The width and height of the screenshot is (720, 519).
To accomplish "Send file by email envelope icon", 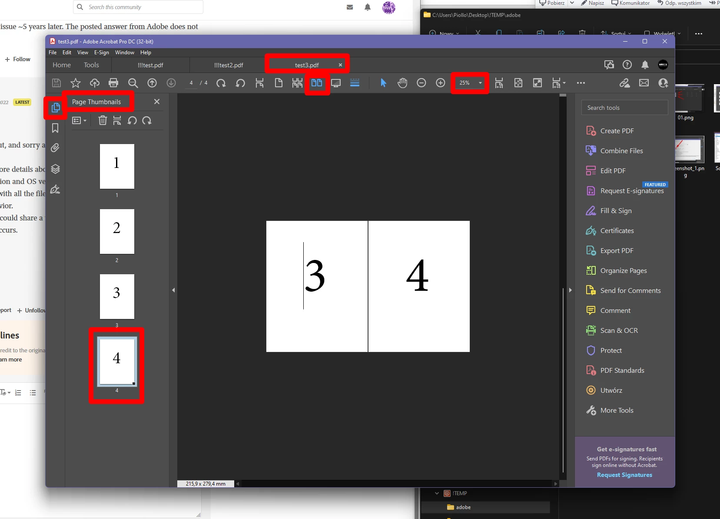I will tap(644, 83).
